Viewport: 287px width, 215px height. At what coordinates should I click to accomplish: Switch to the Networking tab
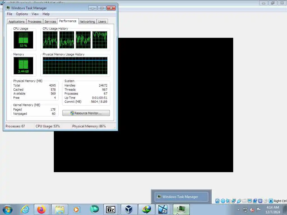(x=87, y=22)
